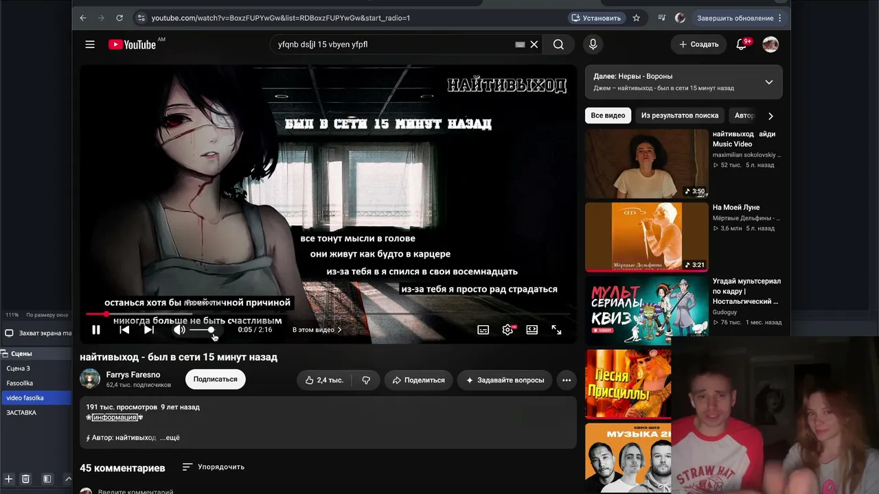Clear the YouTube search query
Screen dimensions: 879x494
pos(534,45)
